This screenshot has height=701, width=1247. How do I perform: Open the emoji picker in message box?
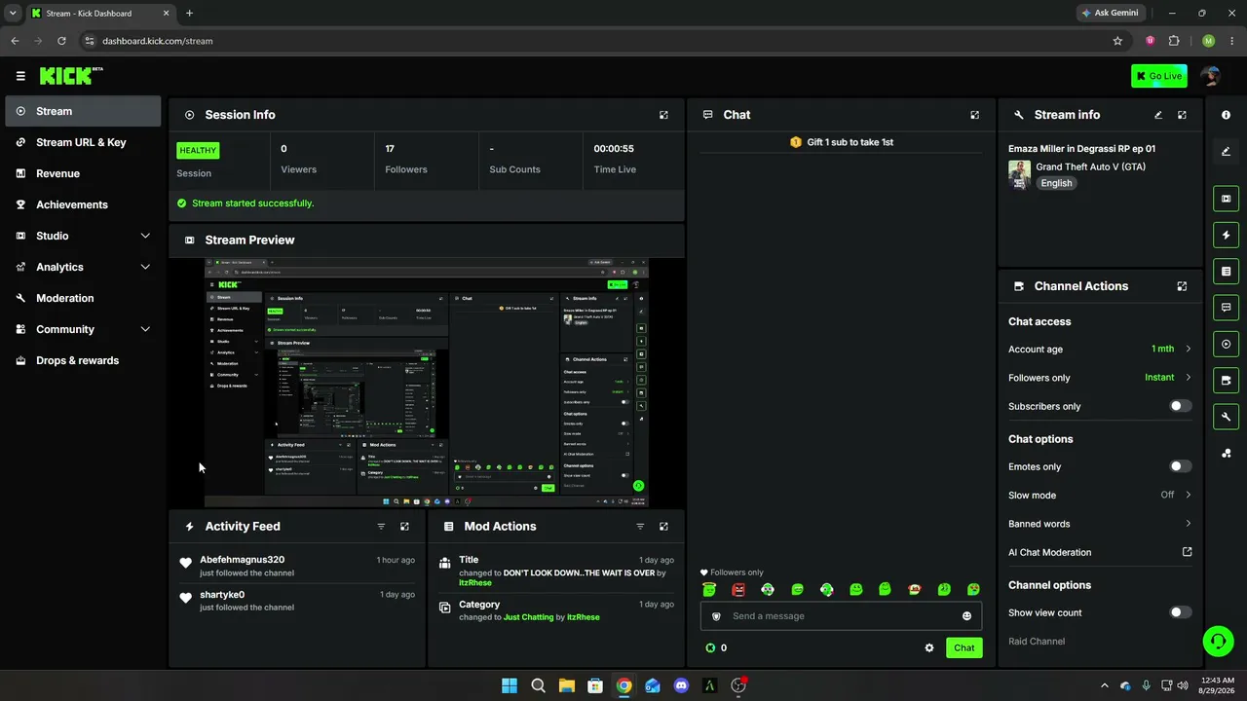(966, 616)
